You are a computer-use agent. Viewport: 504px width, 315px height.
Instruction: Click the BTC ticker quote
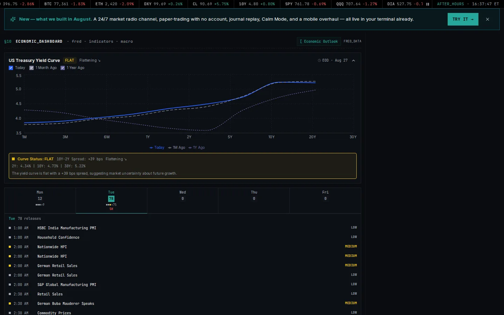(65, 4)
